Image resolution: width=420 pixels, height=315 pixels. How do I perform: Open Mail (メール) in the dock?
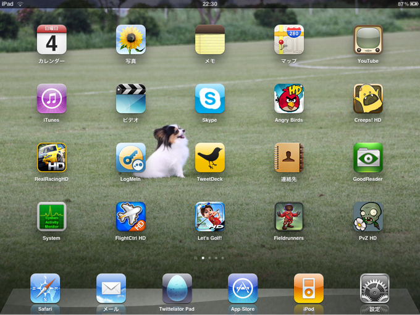[x=111, y=288]
